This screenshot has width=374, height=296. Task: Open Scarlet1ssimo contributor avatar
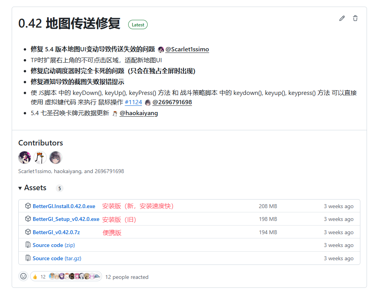click(25, 158)
